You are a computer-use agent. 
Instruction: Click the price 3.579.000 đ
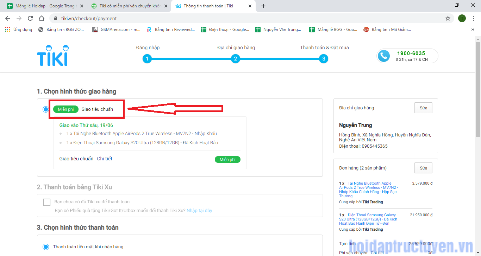(422, 183)
